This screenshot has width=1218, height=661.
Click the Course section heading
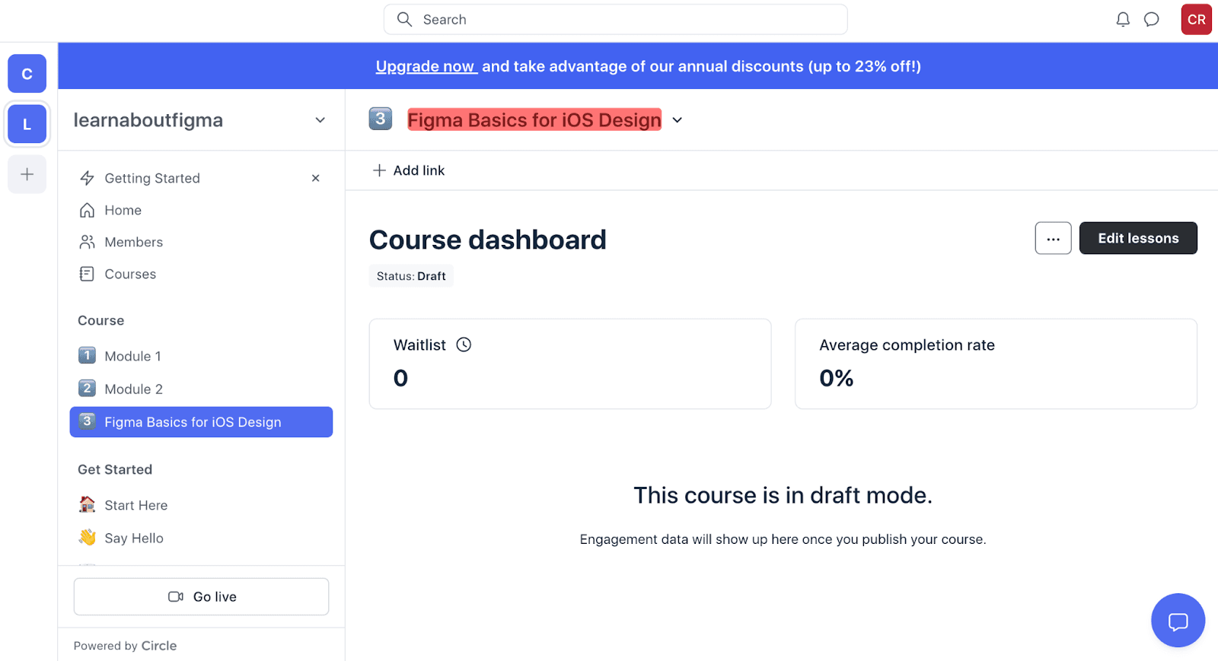[x=101, y=321]
